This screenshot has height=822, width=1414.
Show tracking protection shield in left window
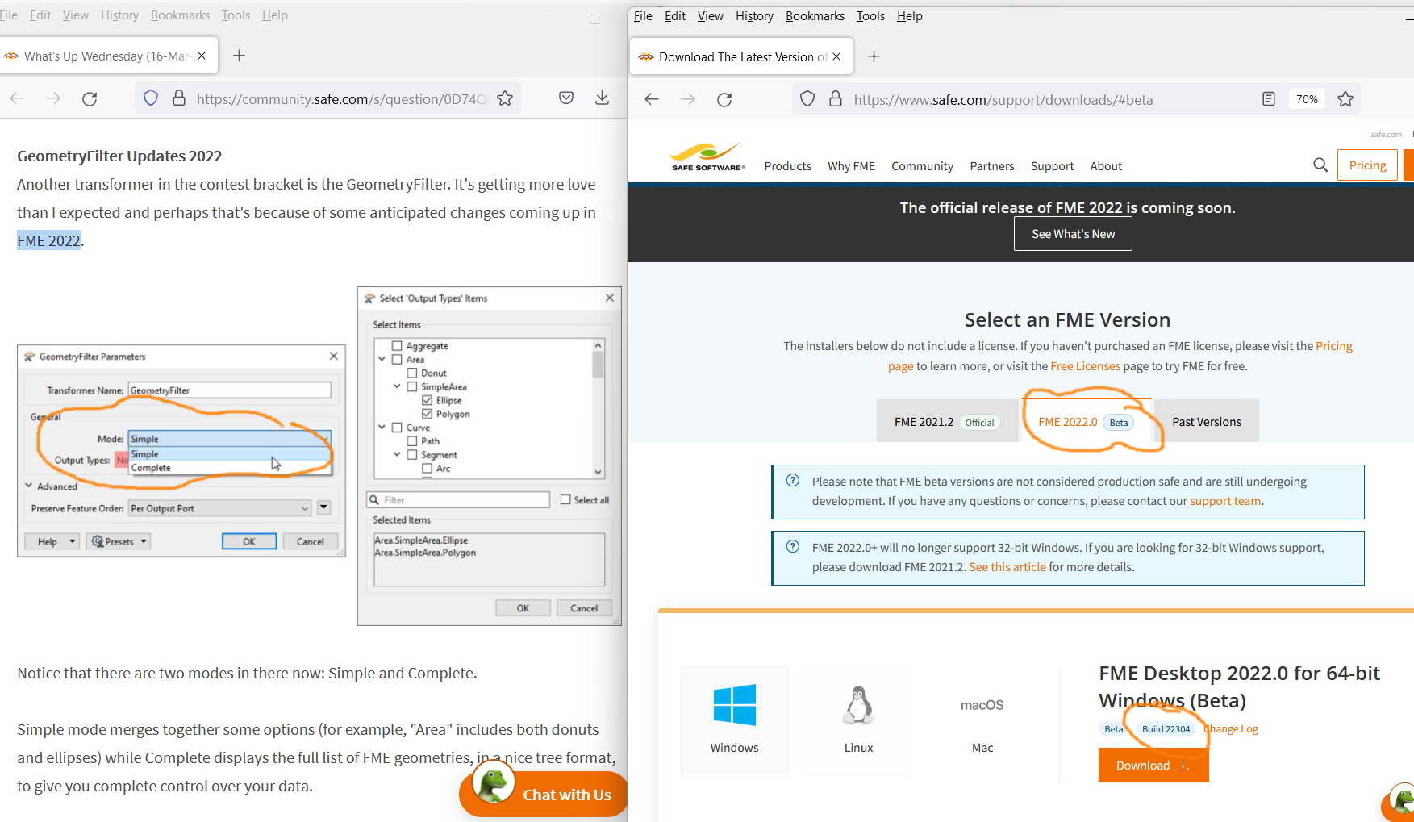point(151,98)
